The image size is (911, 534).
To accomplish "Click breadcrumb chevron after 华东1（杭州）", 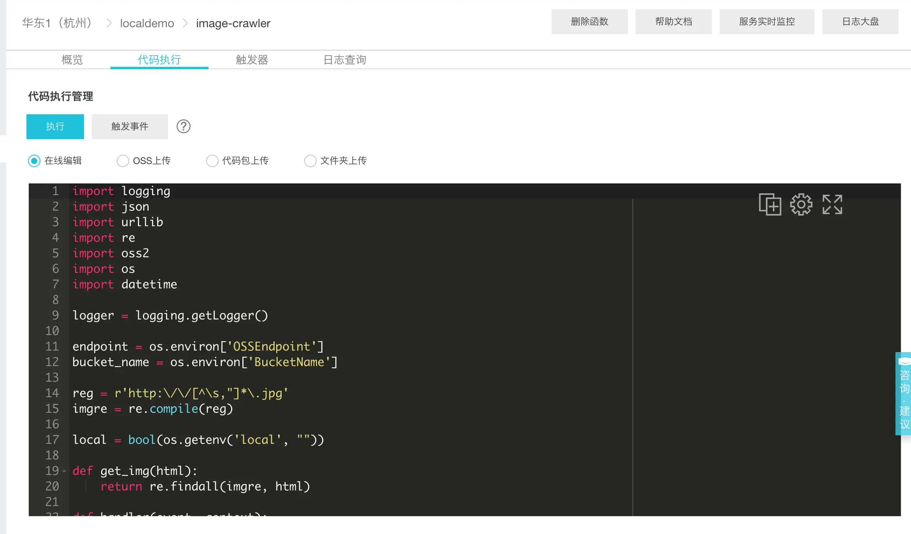I will pyautogui.click(x=109, y=23).
